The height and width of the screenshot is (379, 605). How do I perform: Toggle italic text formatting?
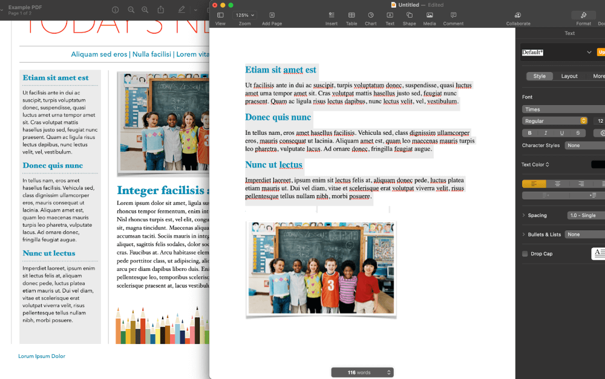tap(546, 133)
